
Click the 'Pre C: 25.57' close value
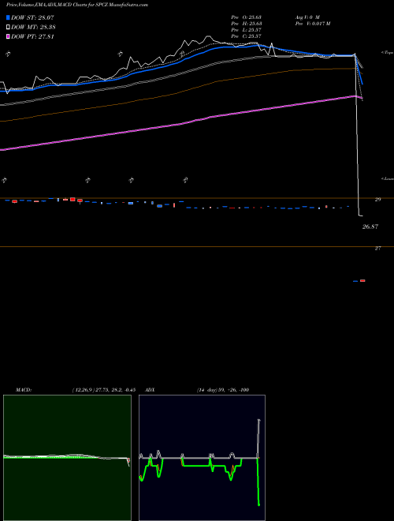247,36
